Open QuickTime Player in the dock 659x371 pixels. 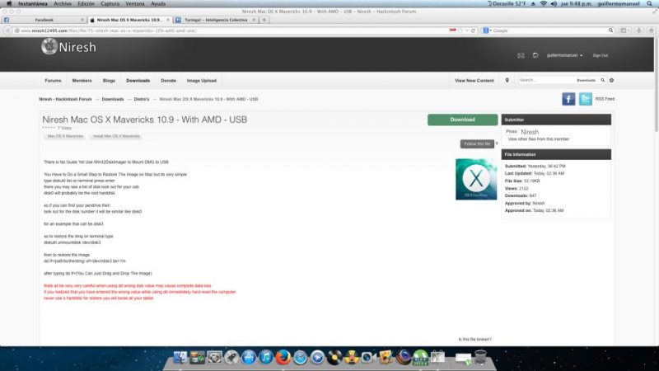[x=317, y=357]
